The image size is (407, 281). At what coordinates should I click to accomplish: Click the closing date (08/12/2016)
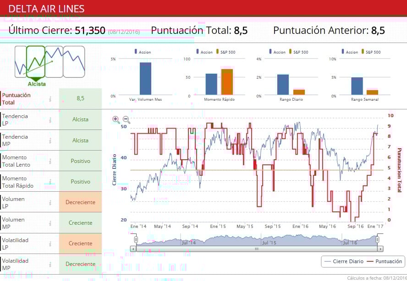[x=124, y=32]
